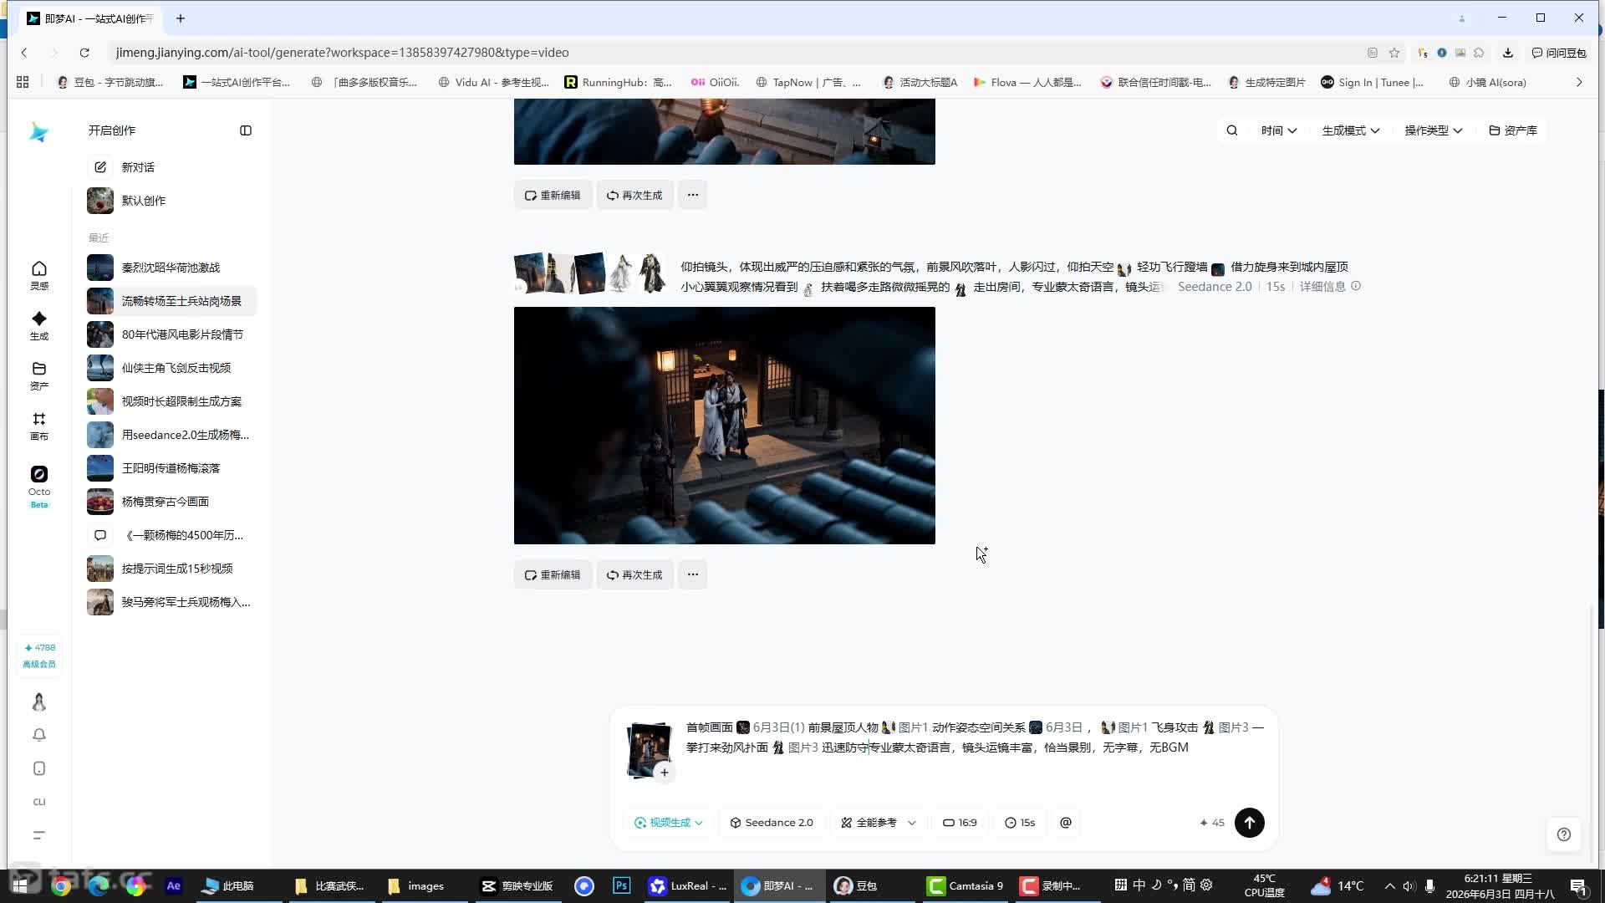Change the 15s duration setting
1605x903 pixels.
click(1020, 823)
